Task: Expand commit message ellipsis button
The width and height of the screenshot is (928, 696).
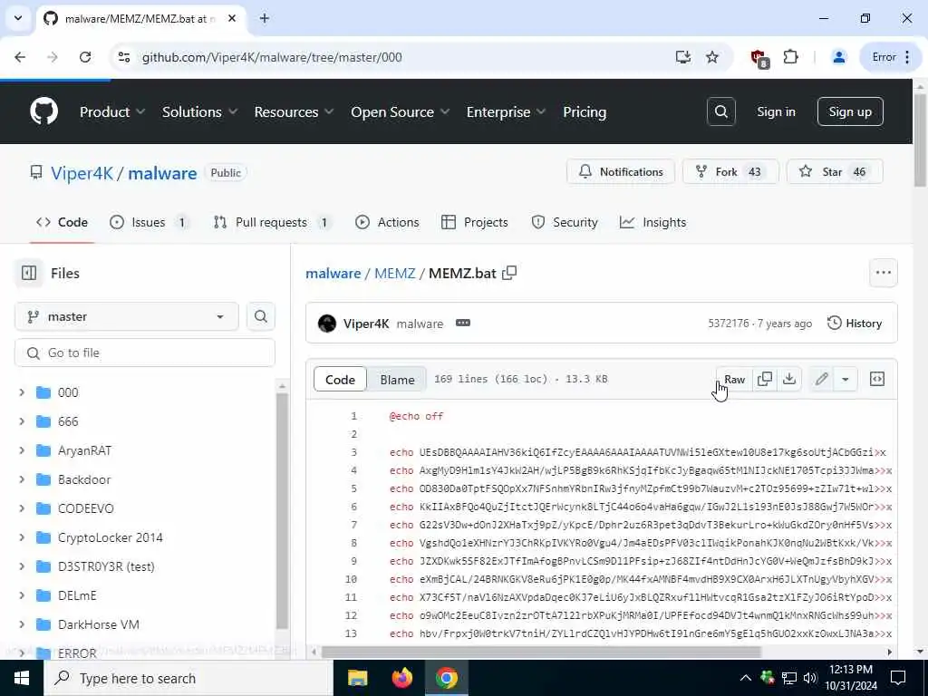Action: tap(463, 324)
